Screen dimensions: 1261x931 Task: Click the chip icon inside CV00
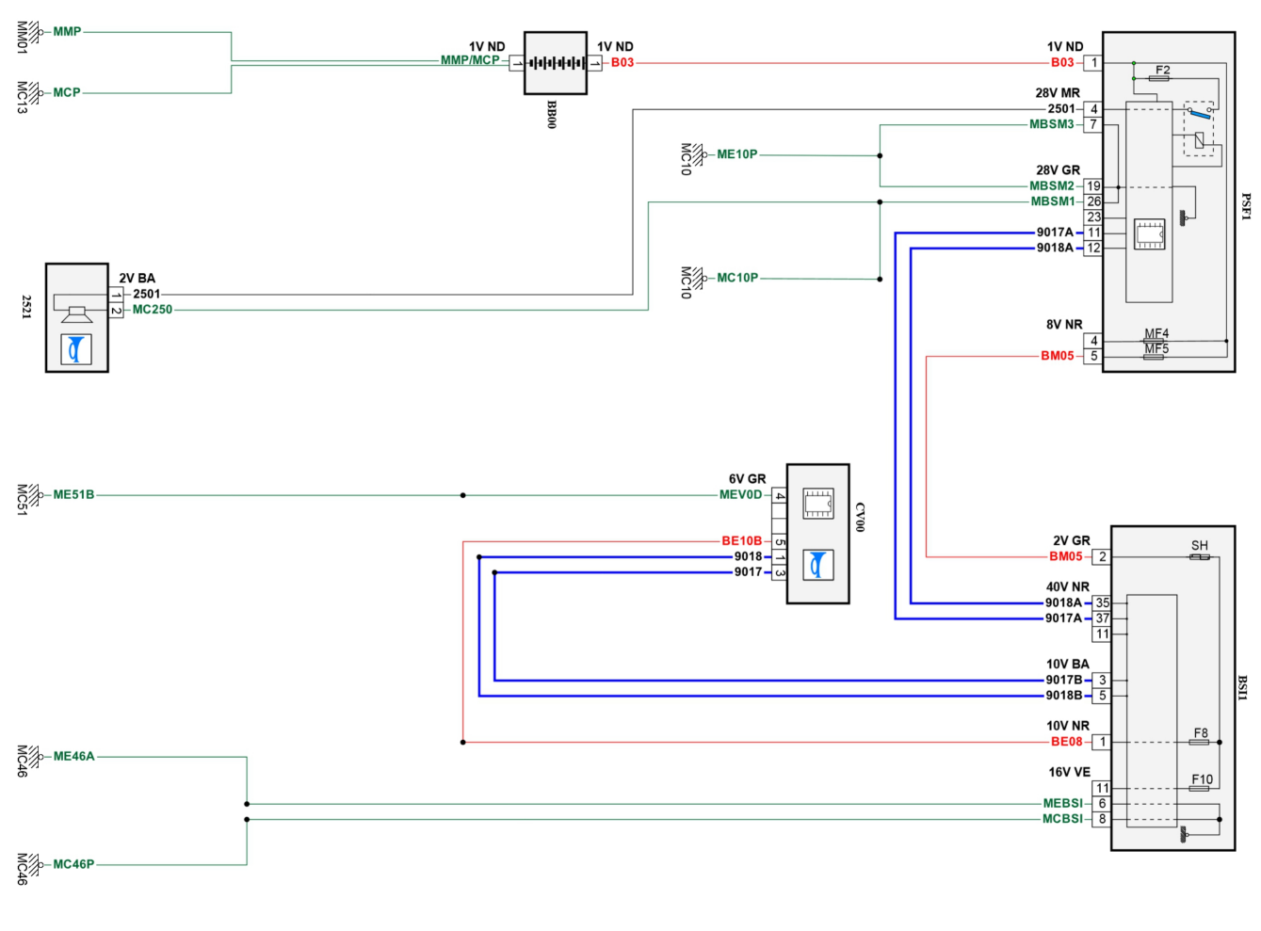817,504
